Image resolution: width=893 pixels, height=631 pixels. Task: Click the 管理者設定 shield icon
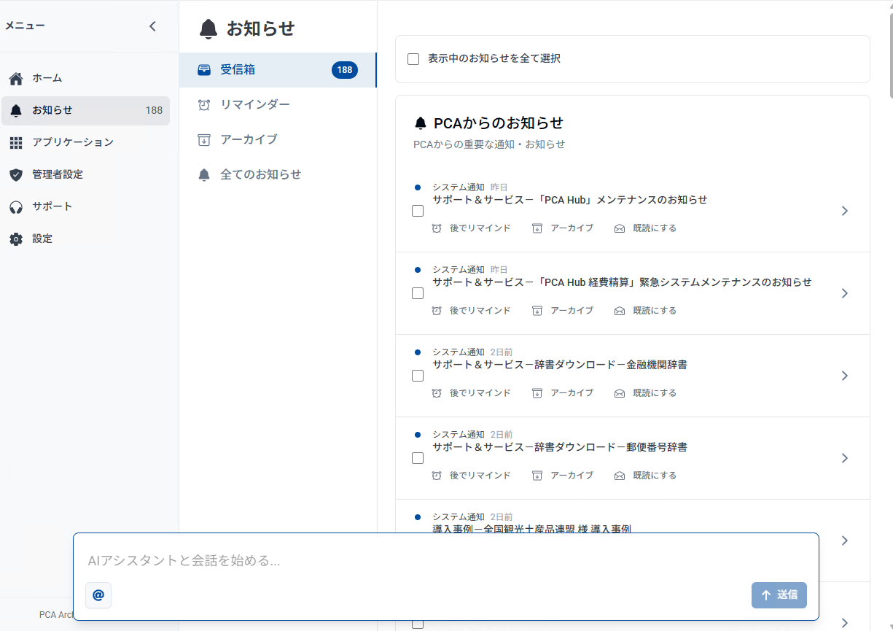pos(16,174)
